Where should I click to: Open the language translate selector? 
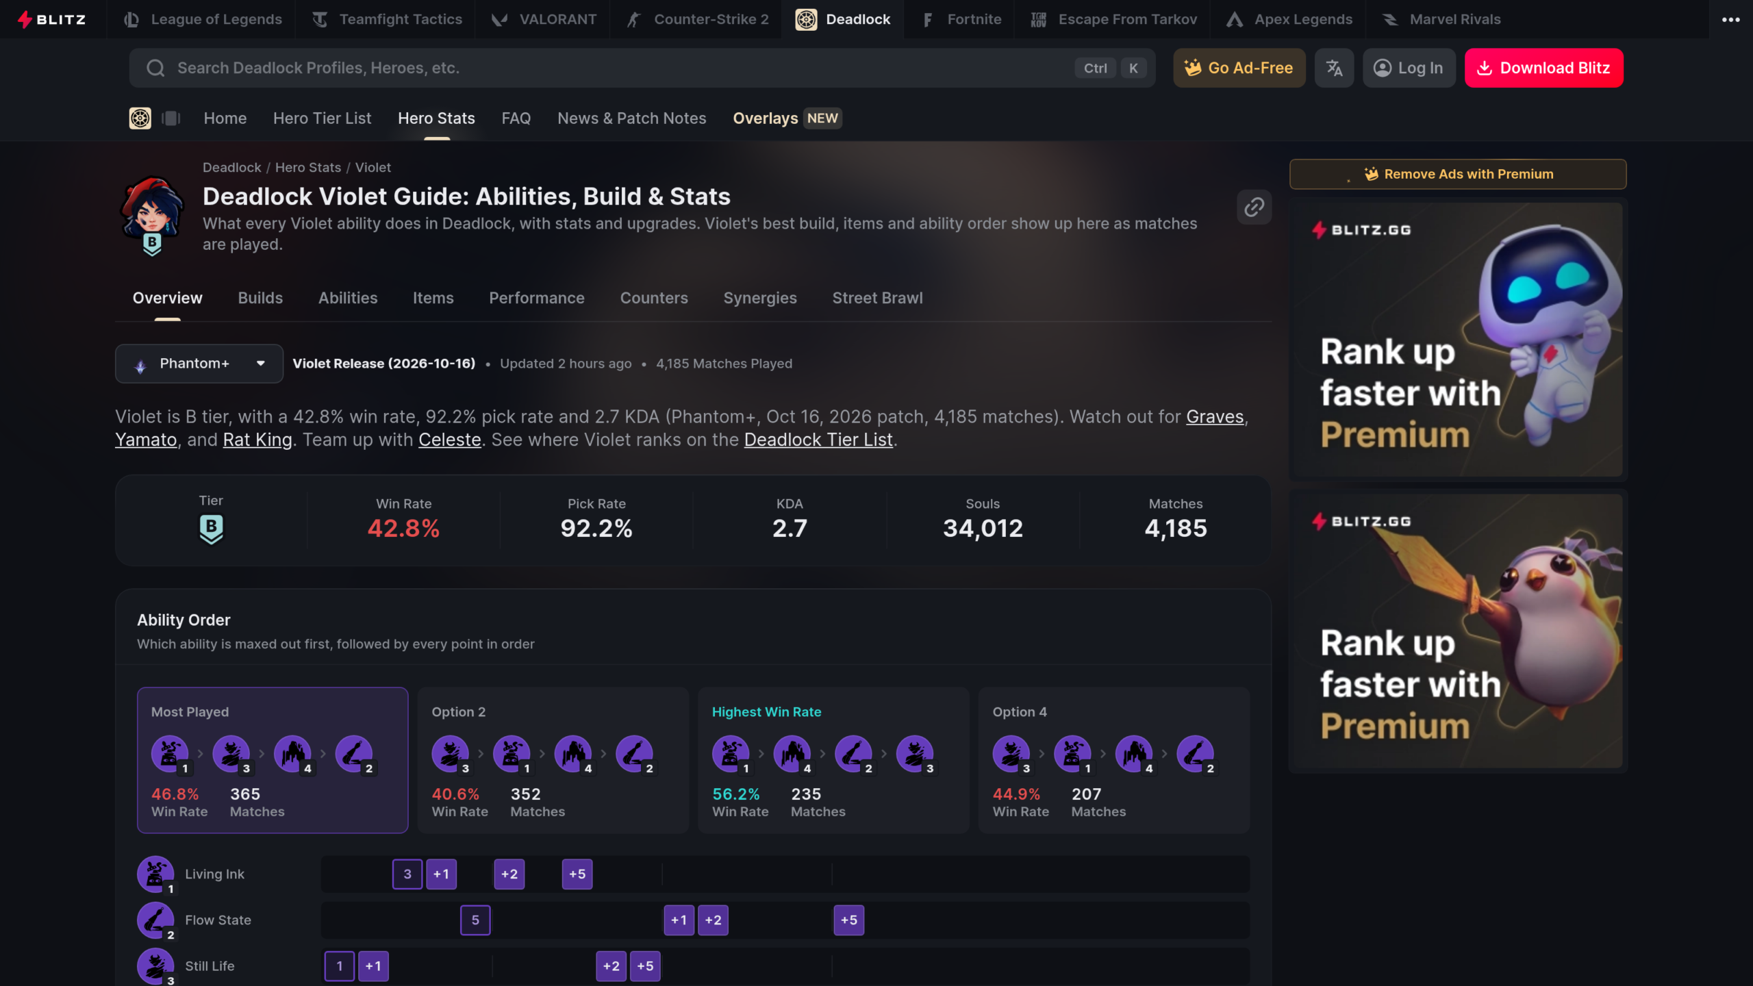[1334, 68]
